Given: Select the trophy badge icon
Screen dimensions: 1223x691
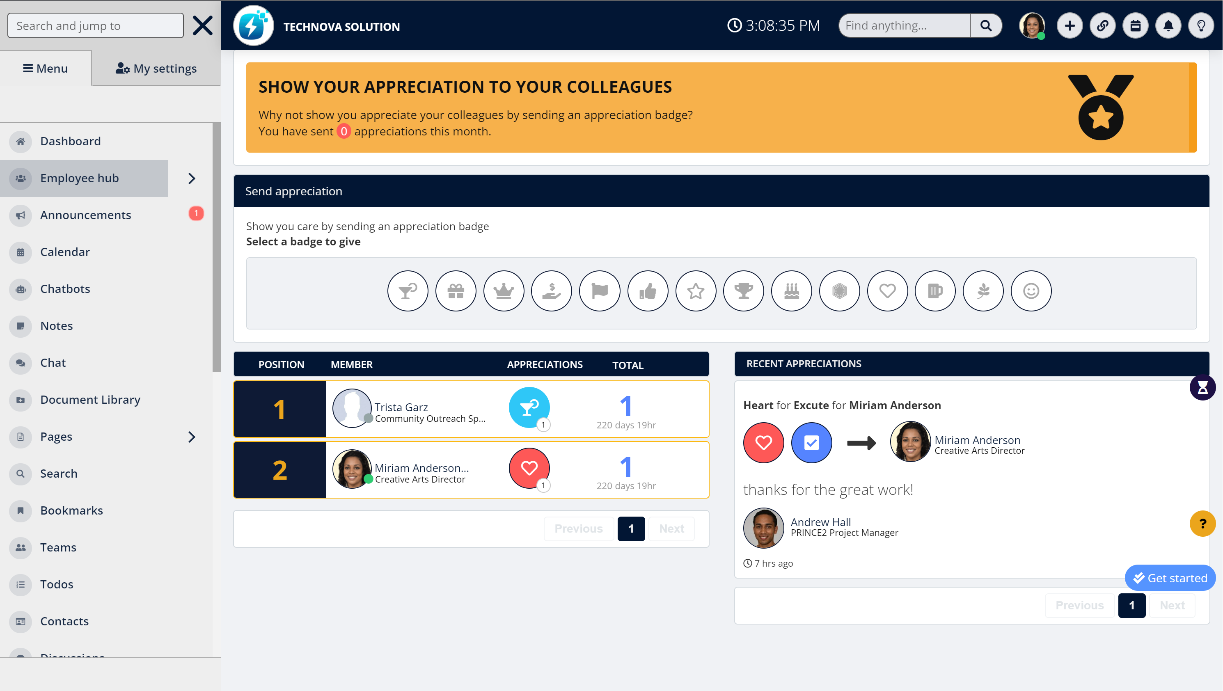Looking at the screenshot, I should click(x=744, y=291).
